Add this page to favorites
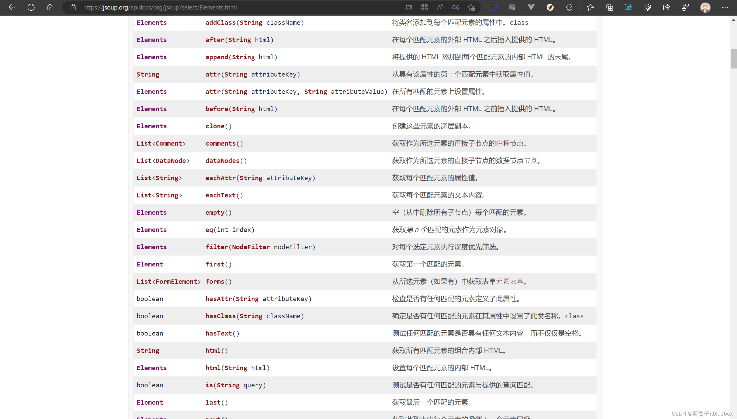The width and height of the screenshot is (737, 419). coord(471,7)
